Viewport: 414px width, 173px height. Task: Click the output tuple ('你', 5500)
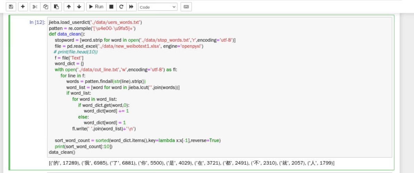tap(151, 163)
